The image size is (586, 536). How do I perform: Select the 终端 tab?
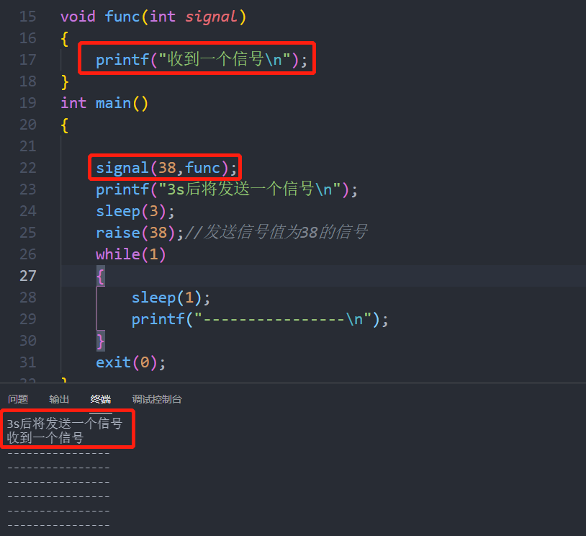101,399
